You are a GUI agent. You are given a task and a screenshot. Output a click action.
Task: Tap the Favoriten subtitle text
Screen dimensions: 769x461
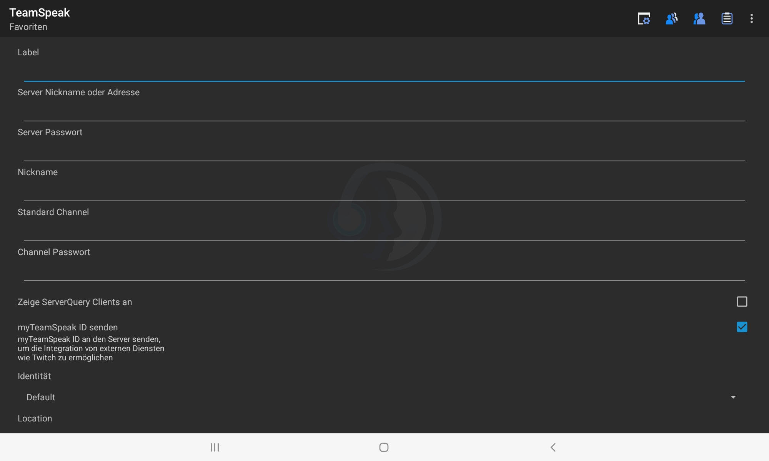tap(28, 27)
